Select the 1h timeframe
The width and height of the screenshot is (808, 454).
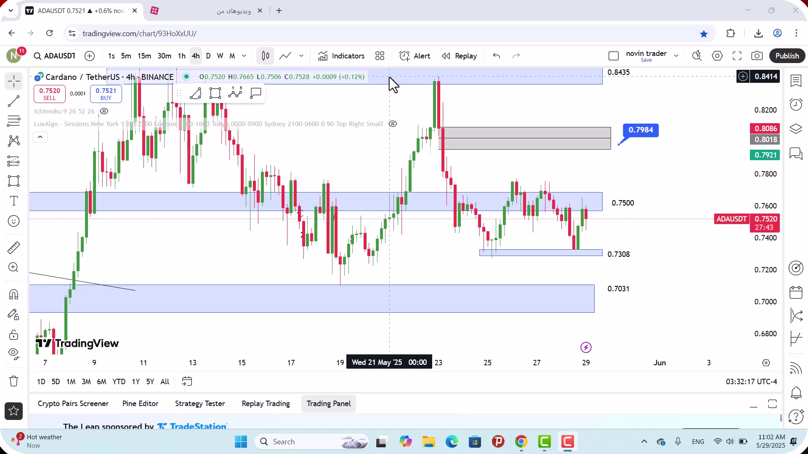pyautogui.click(x=182, y=56)
